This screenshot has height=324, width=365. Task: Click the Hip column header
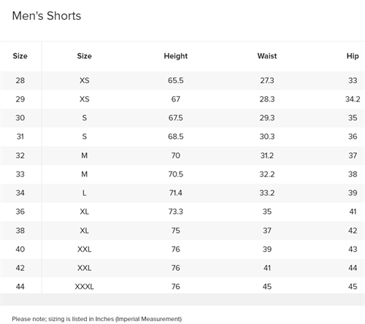(353, 56)
